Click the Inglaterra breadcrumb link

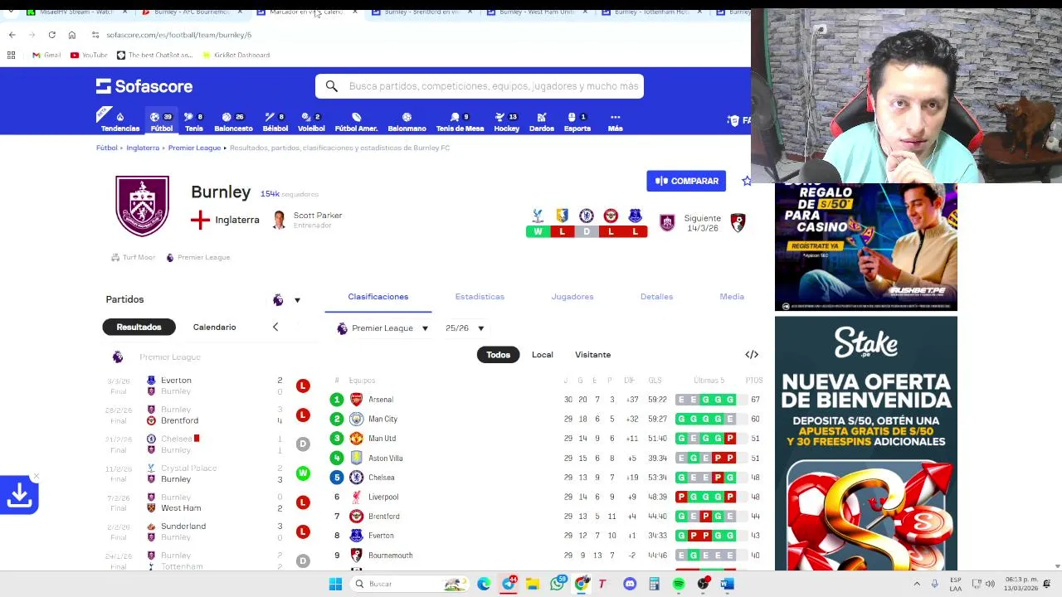(x=143, y=148)
